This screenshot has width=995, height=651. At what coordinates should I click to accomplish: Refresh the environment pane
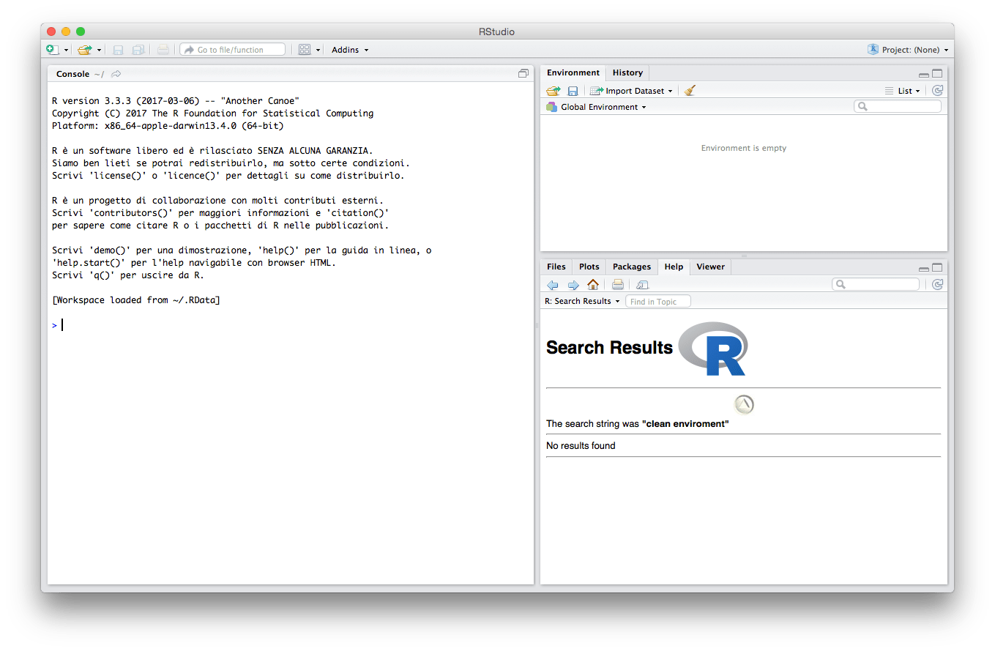937,90
